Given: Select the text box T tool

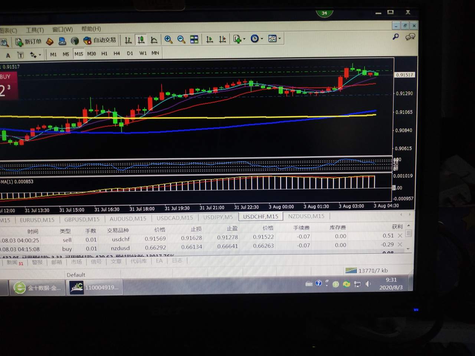Looking at the screenshot, I should click(20, 55).
